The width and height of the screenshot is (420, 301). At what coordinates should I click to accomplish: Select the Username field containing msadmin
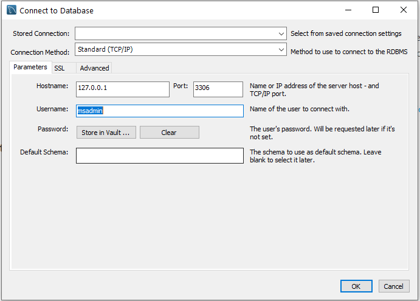click(x=160, y=111)
